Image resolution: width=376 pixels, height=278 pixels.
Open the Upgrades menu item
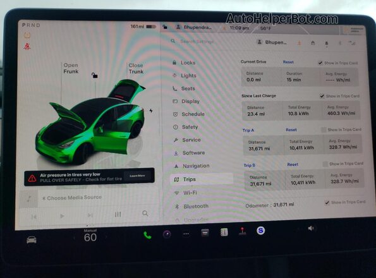click(192, 219)
